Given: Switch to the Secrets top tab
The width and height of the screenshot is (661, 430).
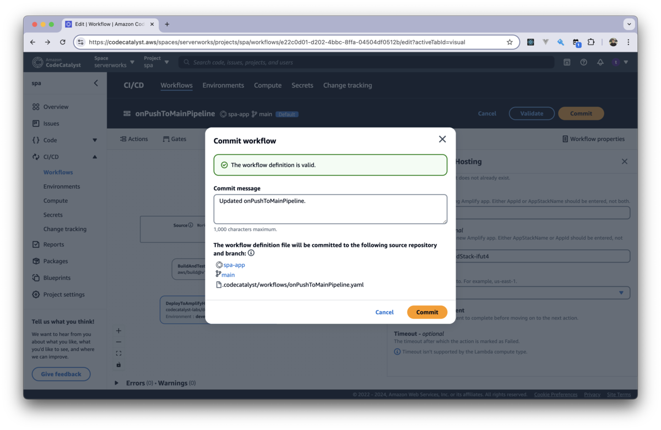Looking at the screenshot, I should [x=302, y=85].
